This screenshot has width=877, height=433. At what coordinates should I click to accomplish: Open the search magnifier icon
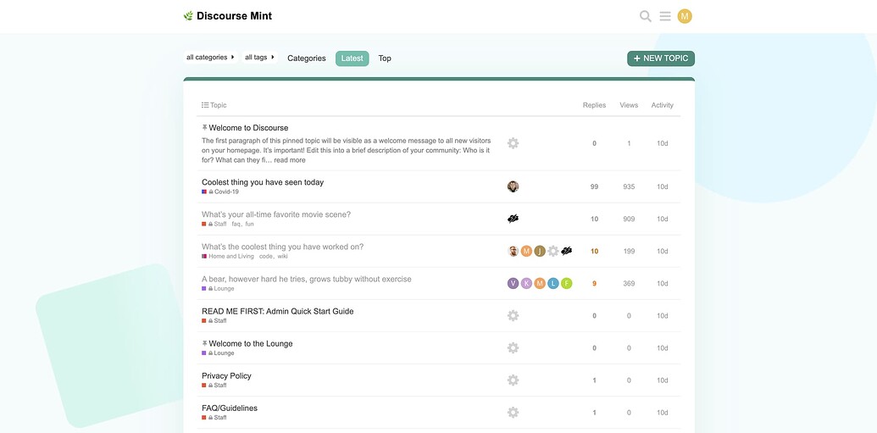tap(645, 16)
